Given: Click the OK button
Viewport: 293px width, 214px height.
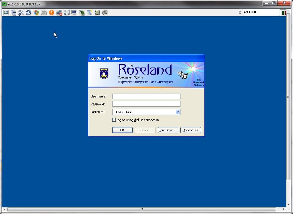Looking at the screenshot, I should pyautogui.click(x=122, y=130).
